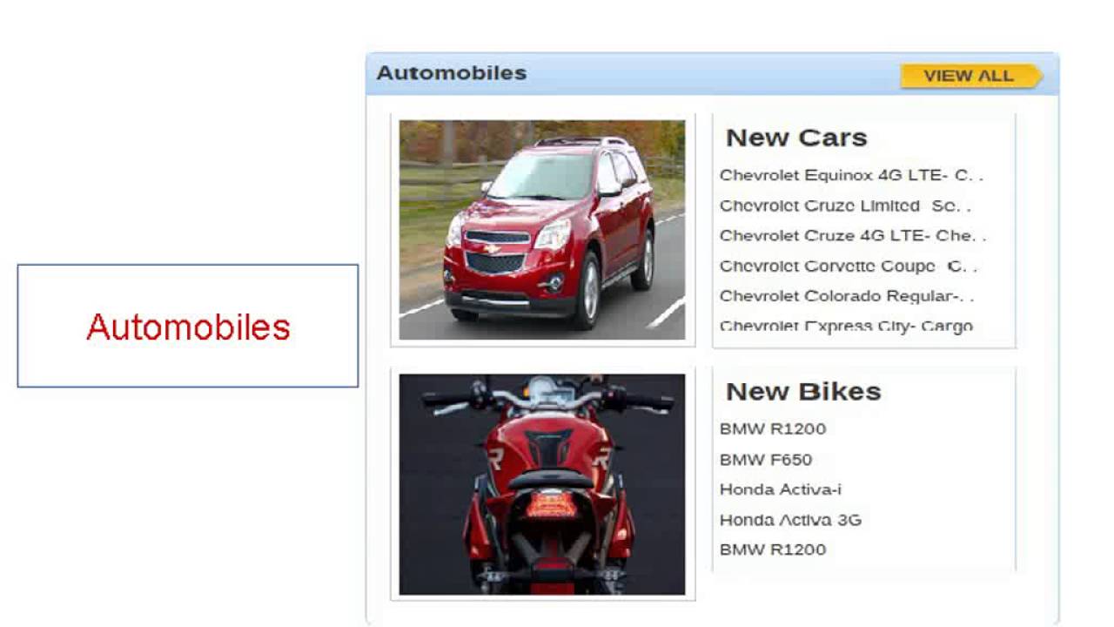Open the Honda Activa 3G link

pos(790,520)
